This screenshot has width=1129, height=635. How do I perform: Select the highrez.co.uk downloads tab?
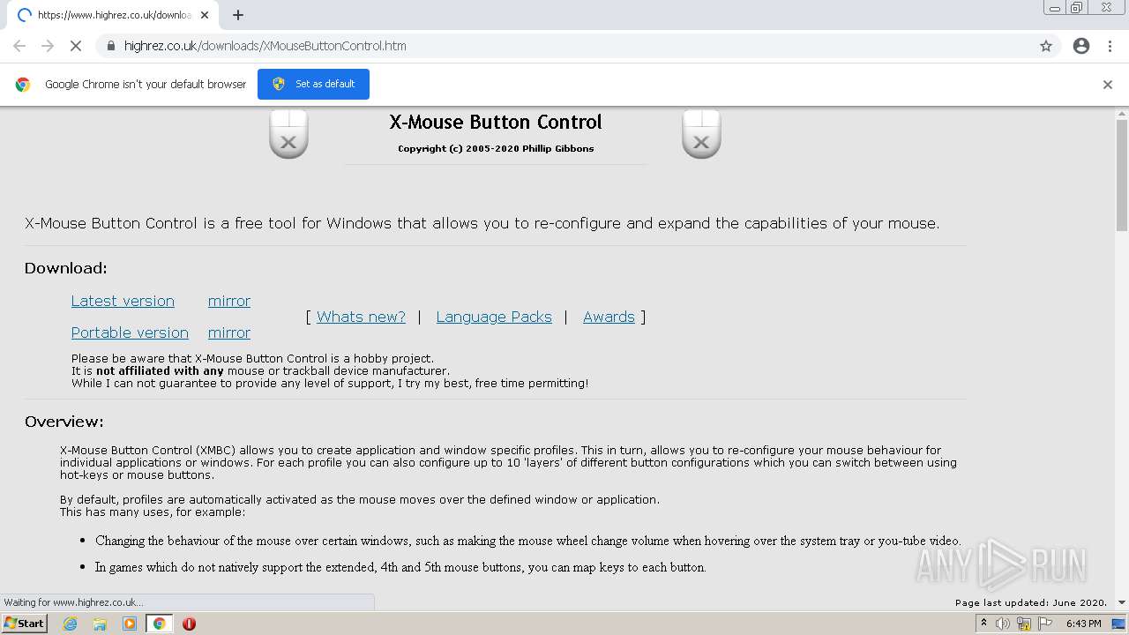tap(113, 15)
